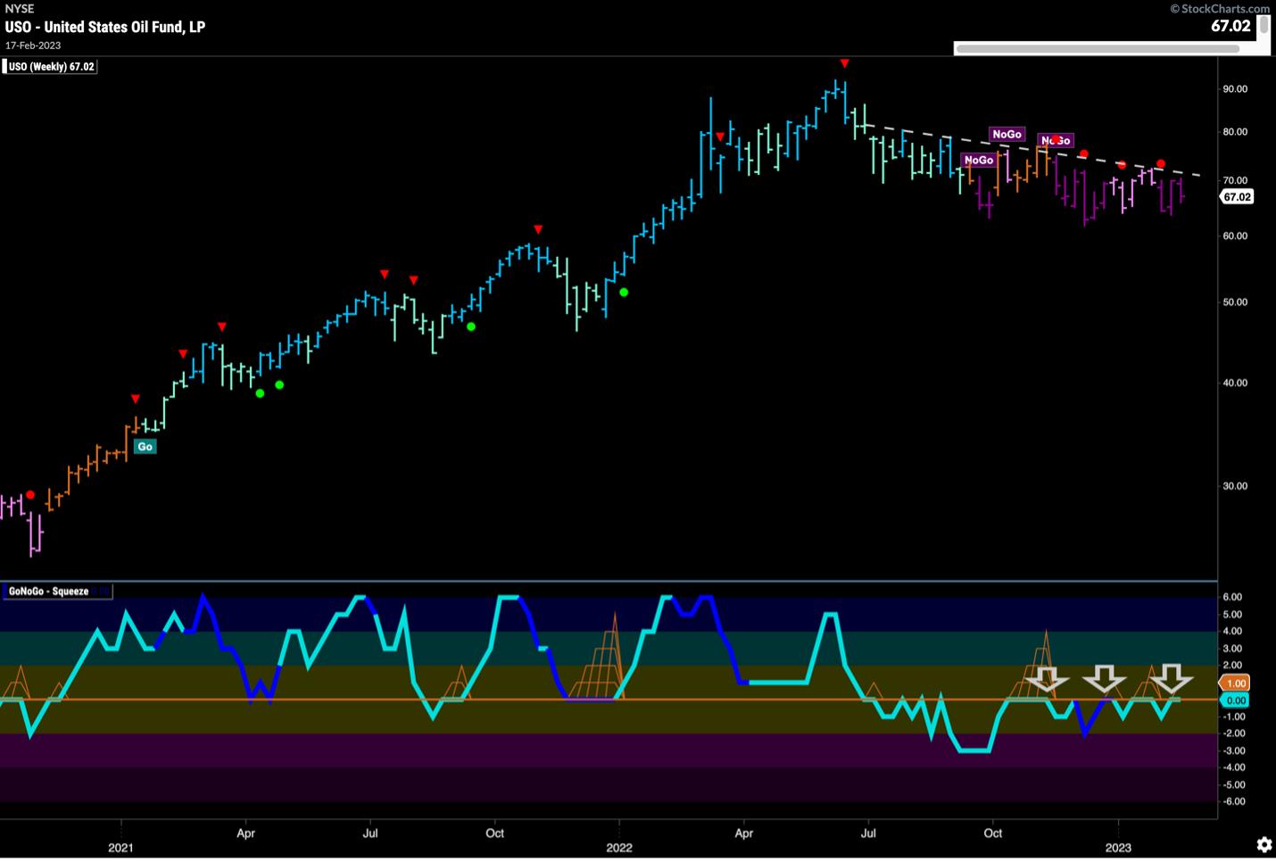
Task: Click the orange 1.00 oscillator axis tag
Action: tap(1236, 683)
